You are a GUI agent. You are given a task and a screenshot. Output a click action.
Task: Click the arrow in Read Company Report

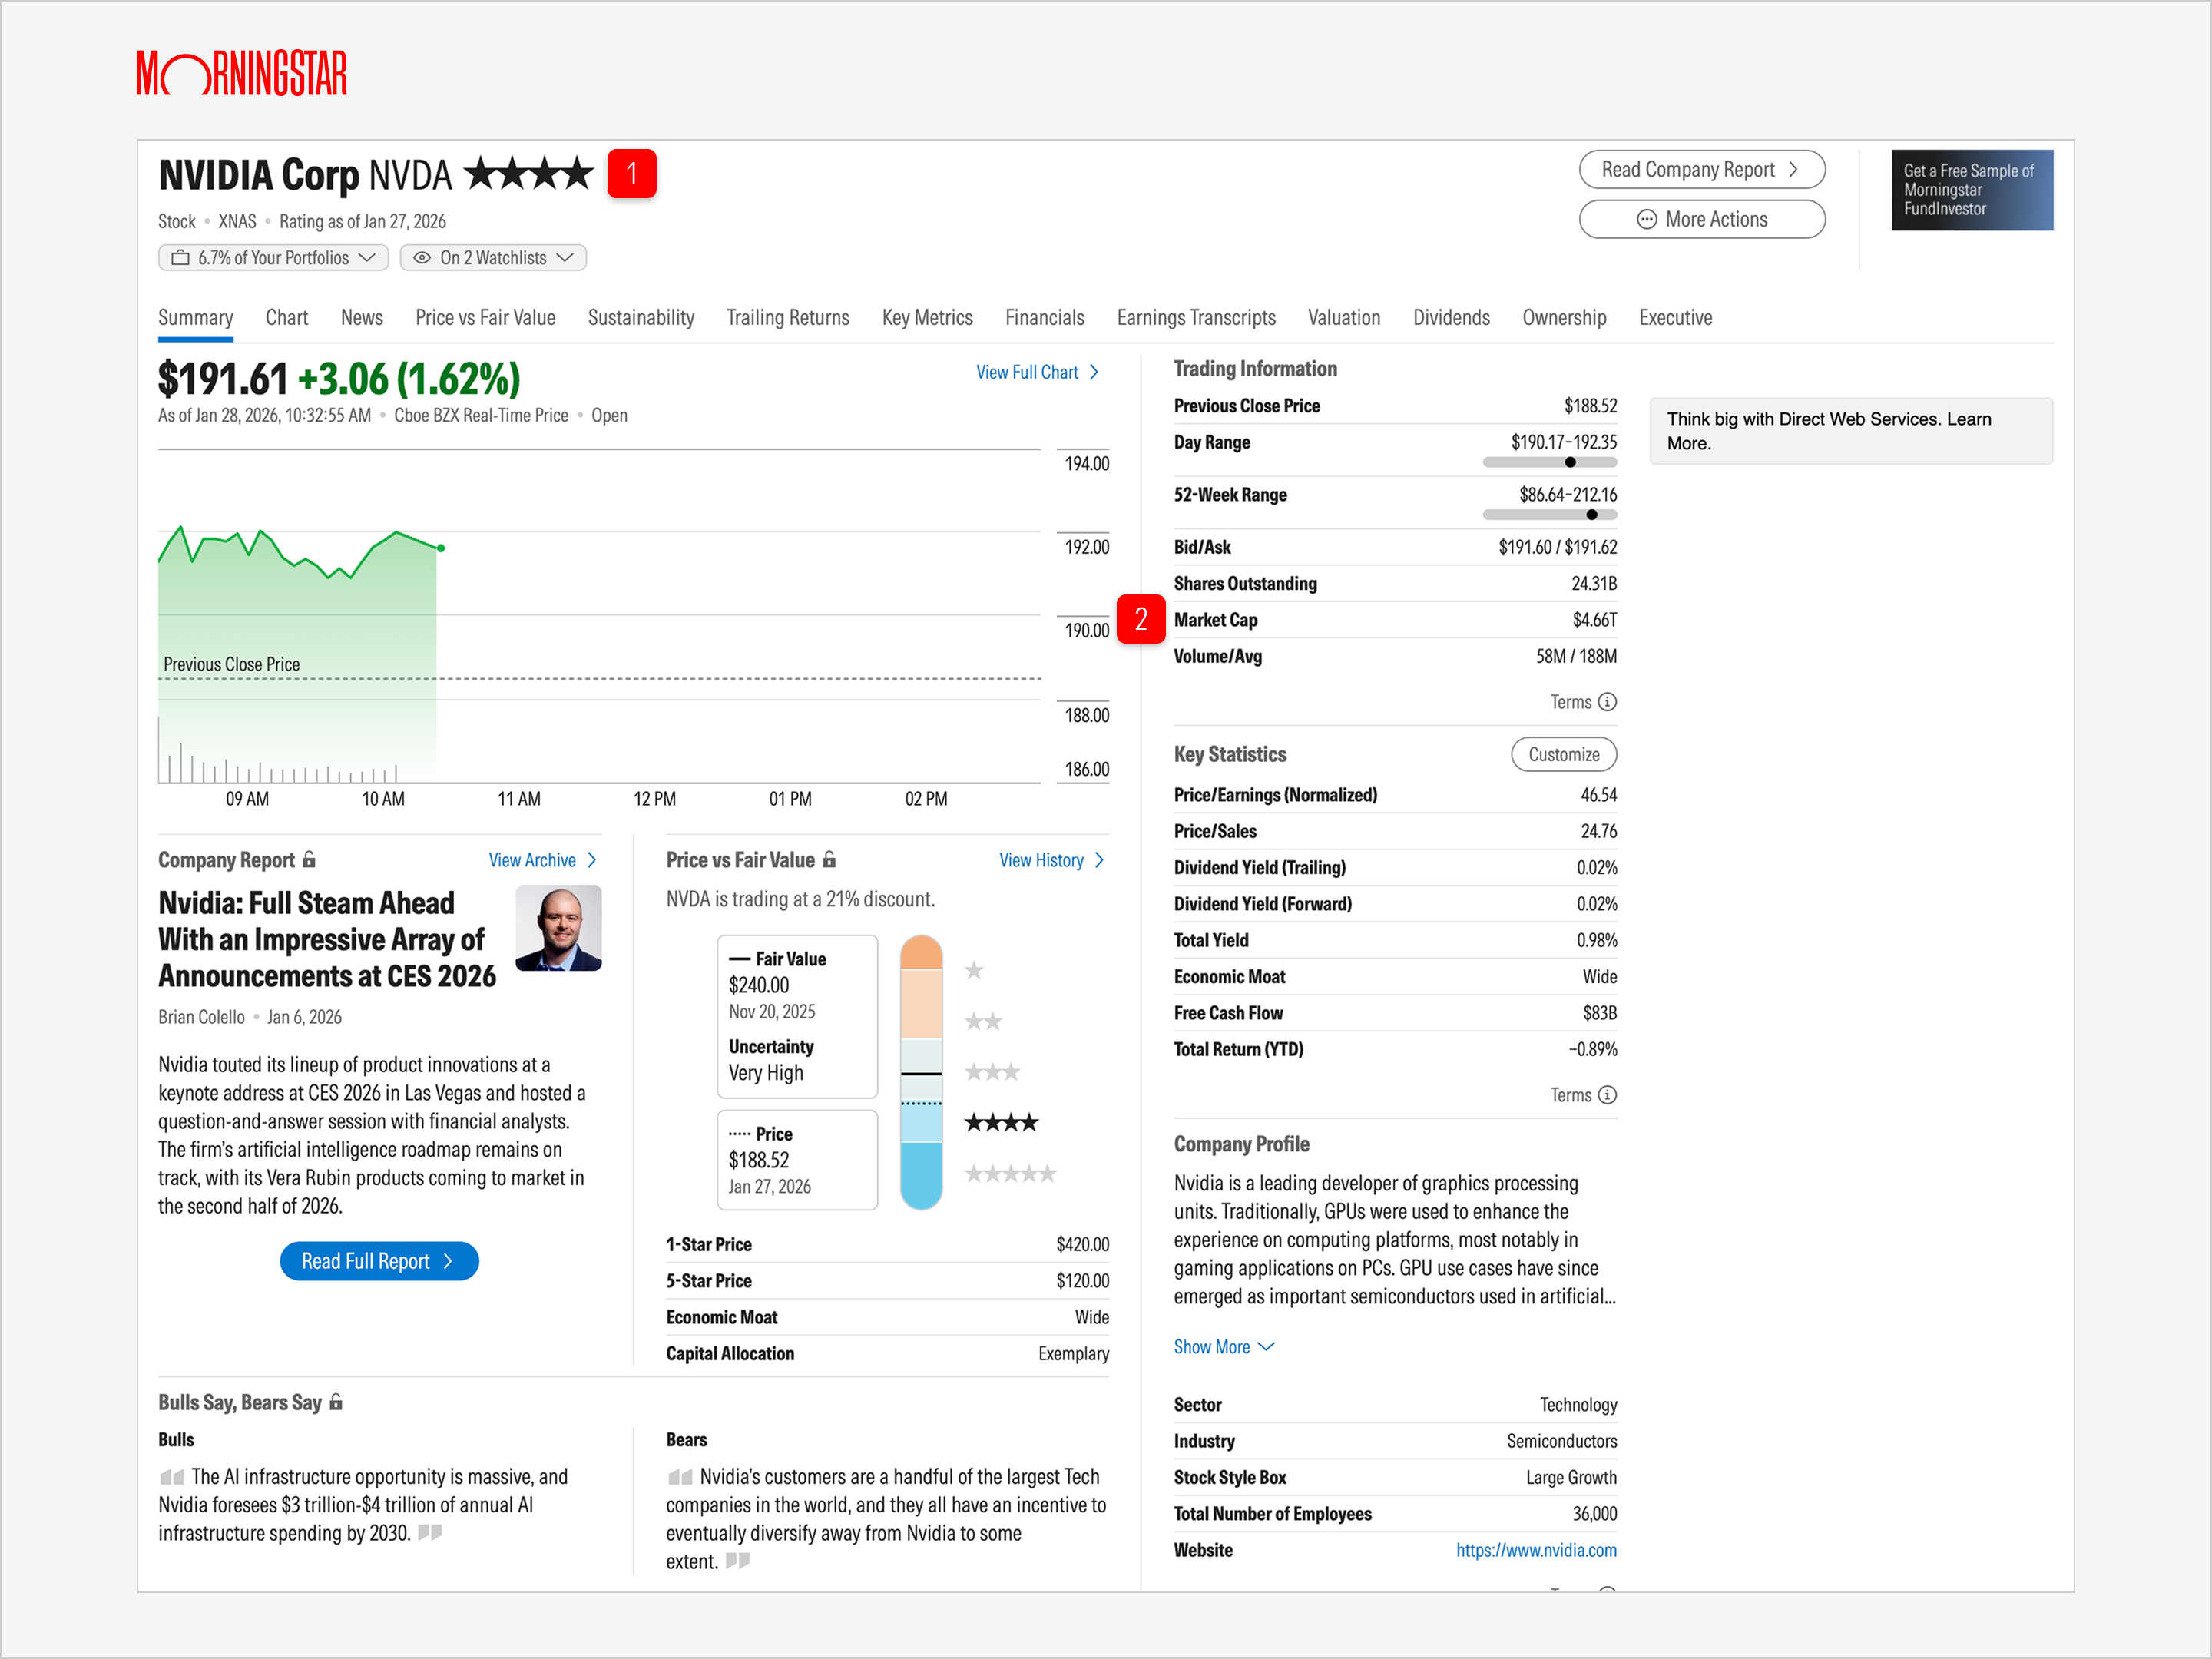1793,170
